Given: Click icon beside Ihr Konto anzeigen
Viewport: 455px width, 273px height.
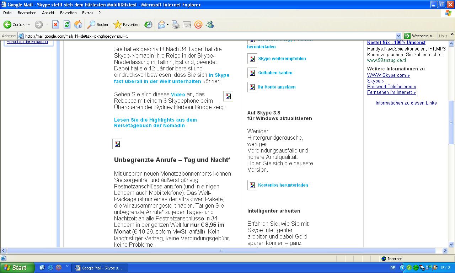Looking at the screenshot, I should click(x=252, y=87).
